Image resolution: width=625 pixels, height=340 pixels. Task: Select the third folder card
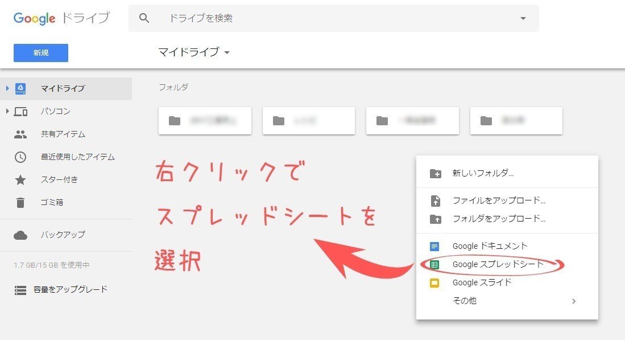pyautogui.click(x=412, y=121)
